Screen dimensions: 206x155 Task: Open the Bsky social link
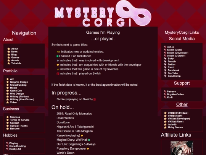[171, 59]
